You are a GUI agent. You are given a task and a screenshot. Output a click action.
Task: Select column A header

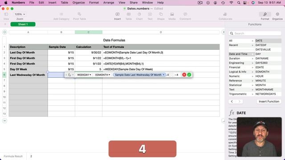pyautogui.click(x=28, y=32)
